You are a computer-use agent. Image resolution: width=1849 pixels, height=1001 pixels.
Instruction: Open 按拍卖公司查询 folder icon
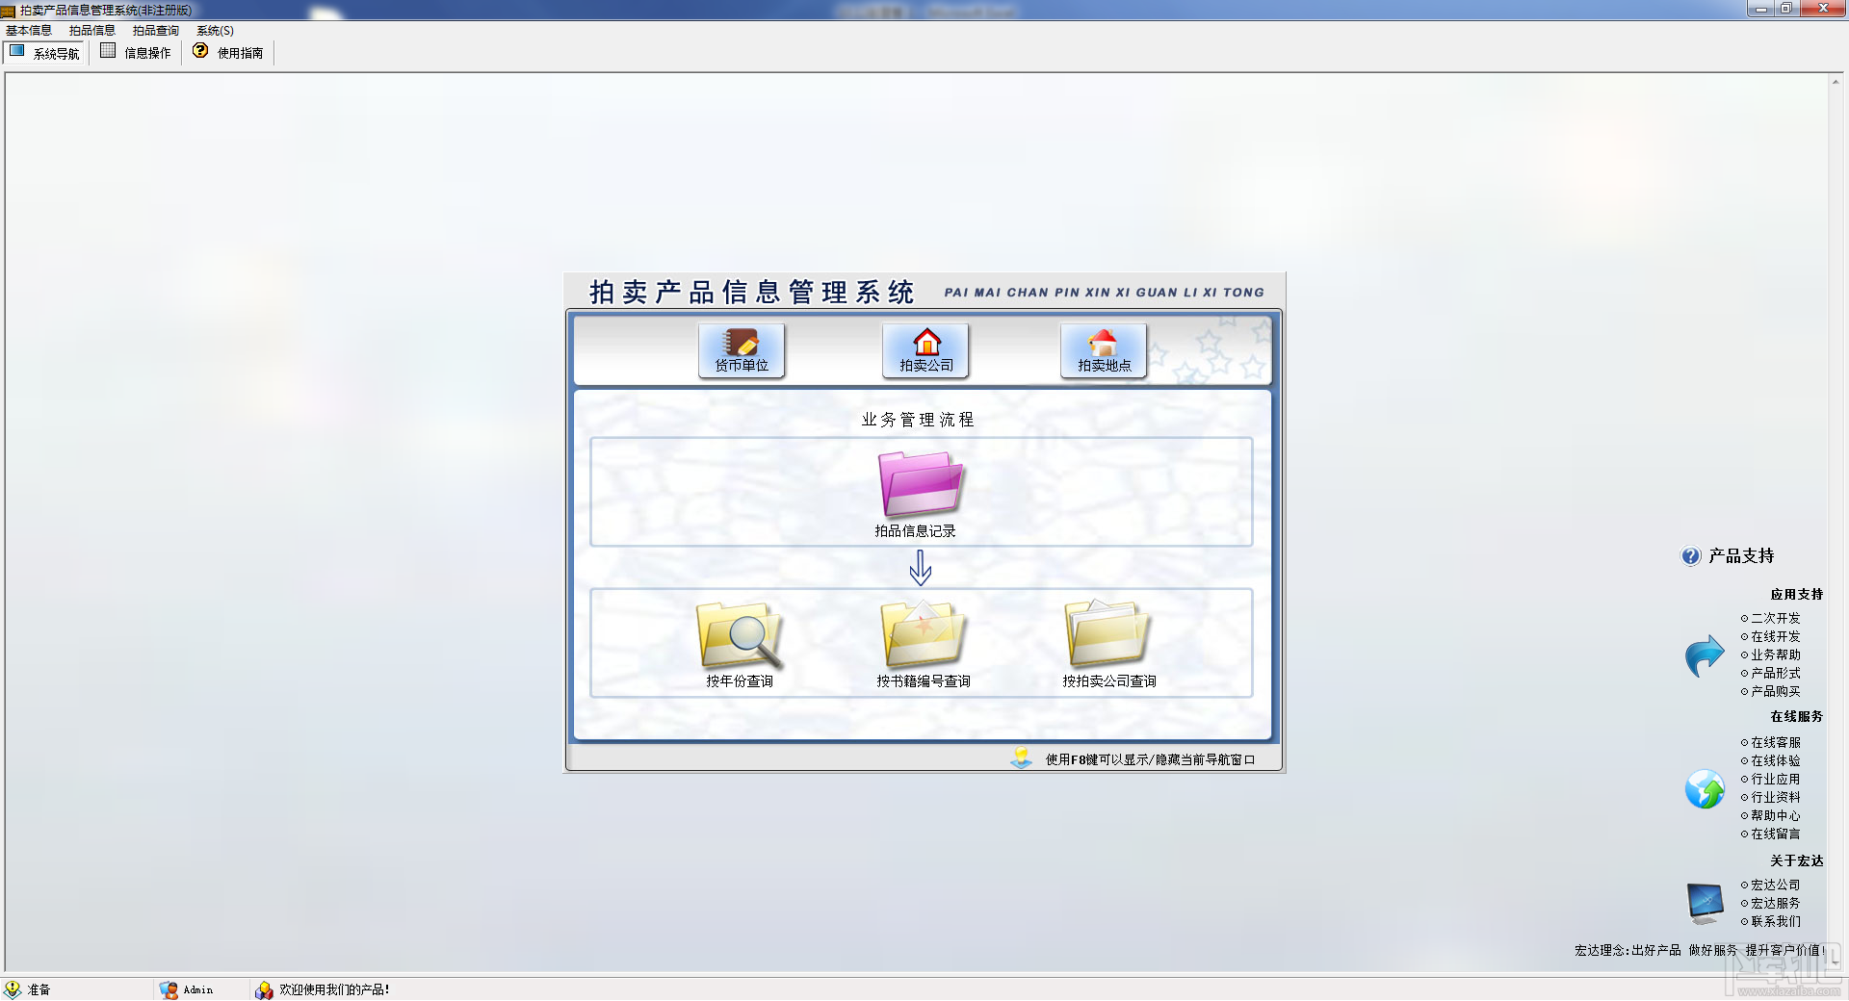pyautogui.click(x=1107, y=634)
